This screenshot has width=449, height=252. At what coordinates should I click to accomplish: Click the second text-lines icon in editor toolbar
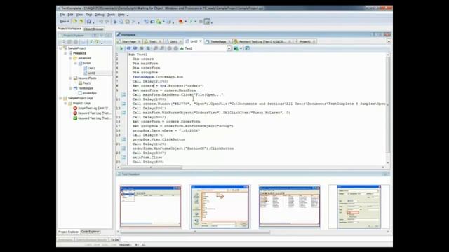(148, 48)
